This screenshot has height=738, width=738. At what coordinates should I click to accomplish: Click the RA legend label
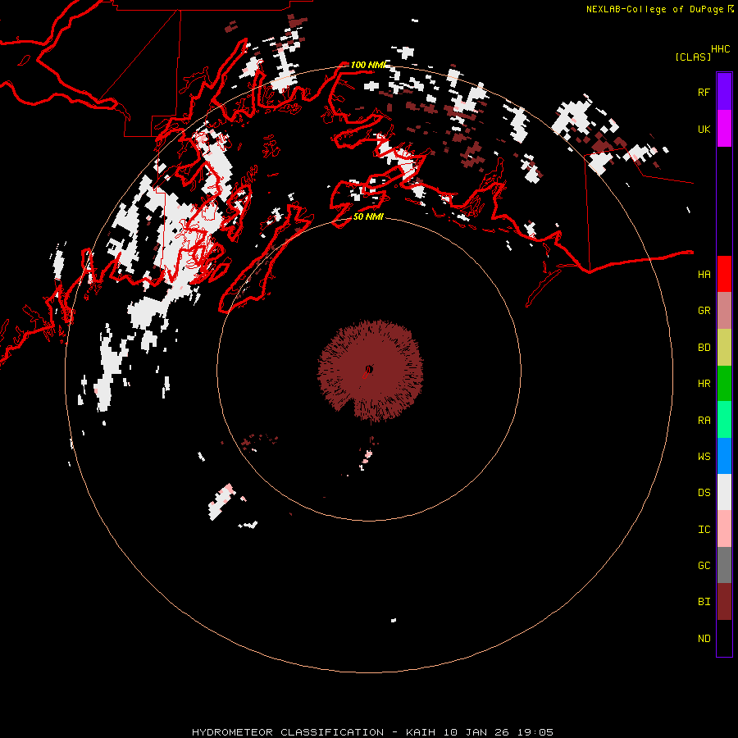[x=704, y=421]
